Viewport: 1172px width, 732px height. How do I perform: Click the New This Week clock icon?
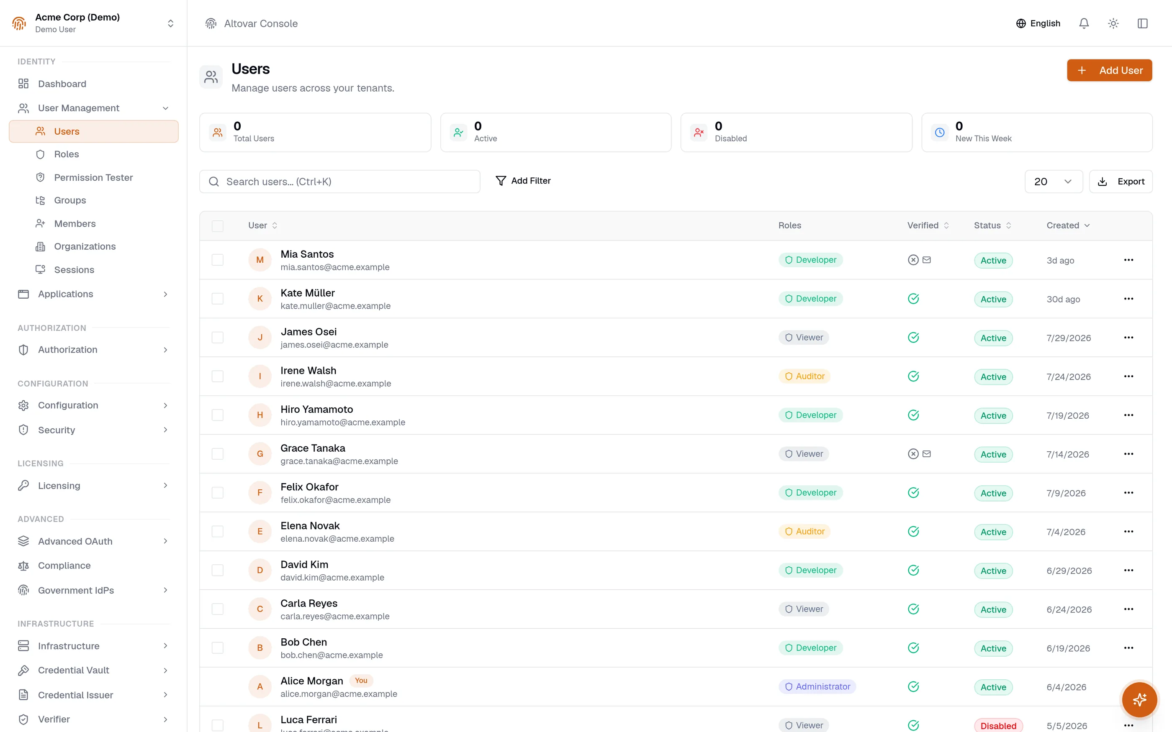(940, 132)
